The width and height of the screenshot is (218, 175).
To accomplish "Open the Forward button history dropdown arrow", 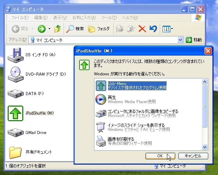I will [x=49, y=29].
